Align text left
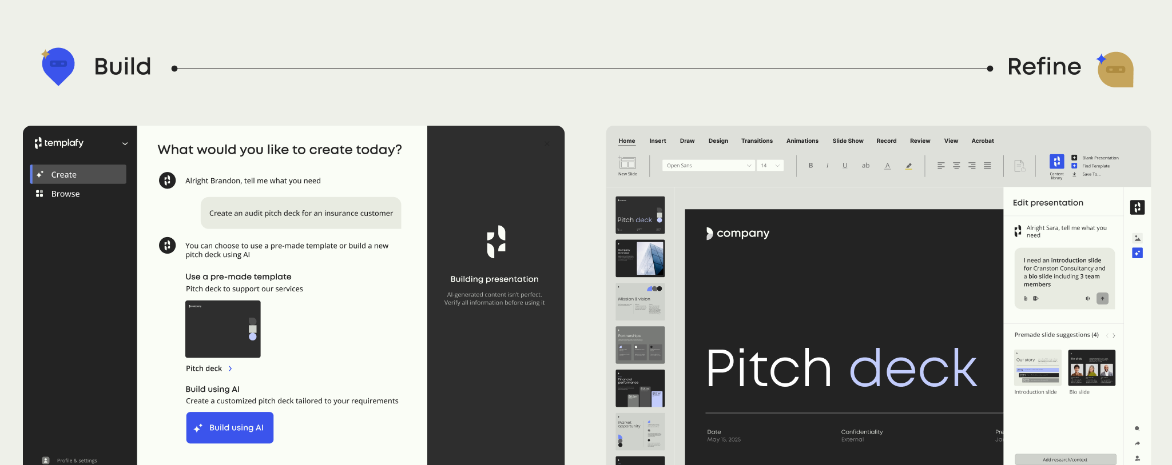The height and width of the screenshot is (465, 1172). tap(941, 166)
